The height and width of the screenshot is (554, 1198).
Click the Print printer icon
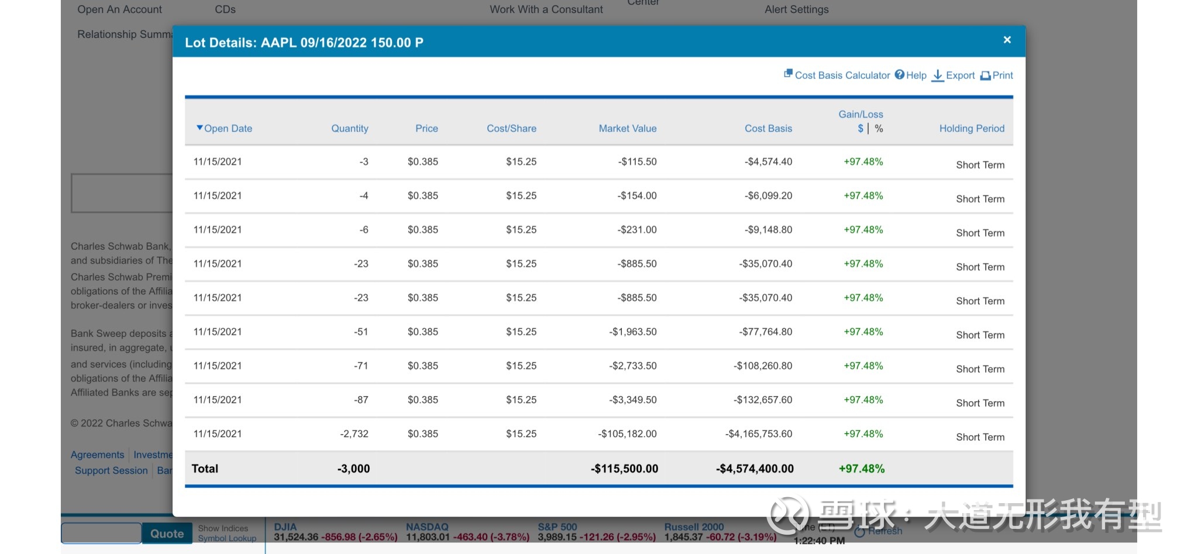(x=986, y=75)
